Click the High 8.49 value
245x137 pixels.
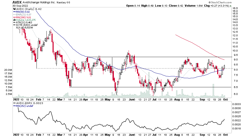click(148, 6)
